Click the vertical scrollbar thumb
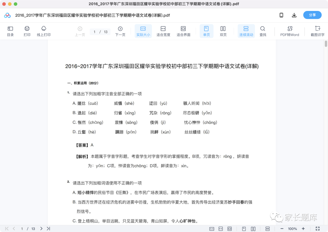The height and width of the screenshot is (232, 328). coord(326,44)
